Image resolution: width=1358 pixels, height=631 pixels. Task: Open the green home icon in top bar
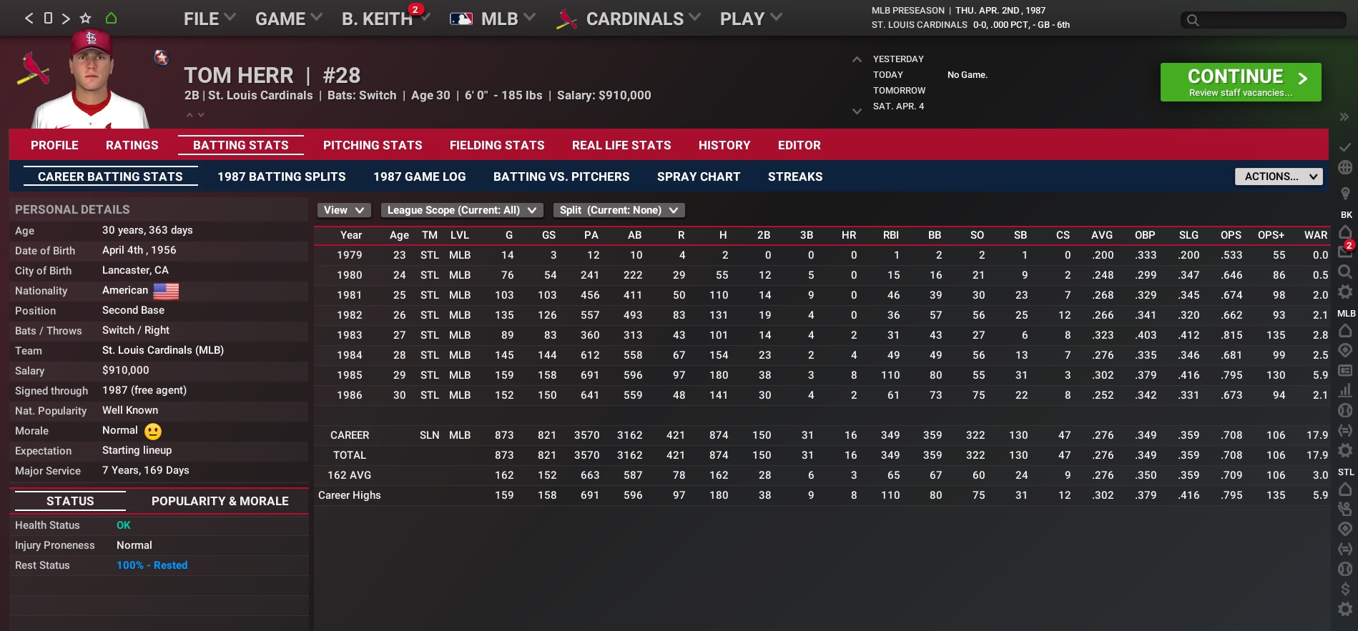pos(111,19)
